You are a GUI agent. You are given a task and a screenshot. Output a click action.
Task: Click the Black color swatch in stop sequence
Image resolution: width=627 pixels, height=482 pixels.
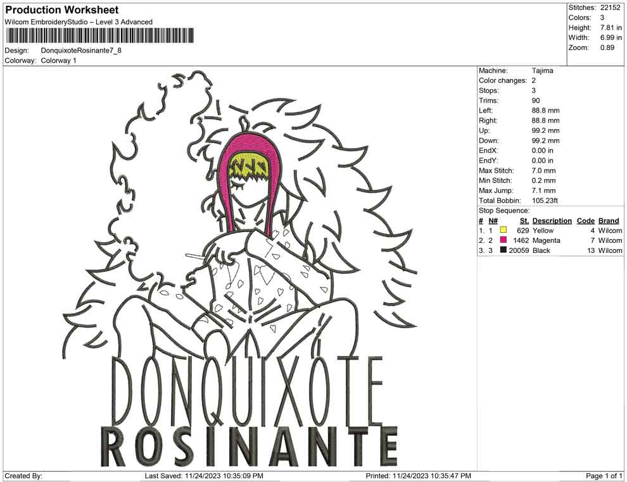point(503,250)
